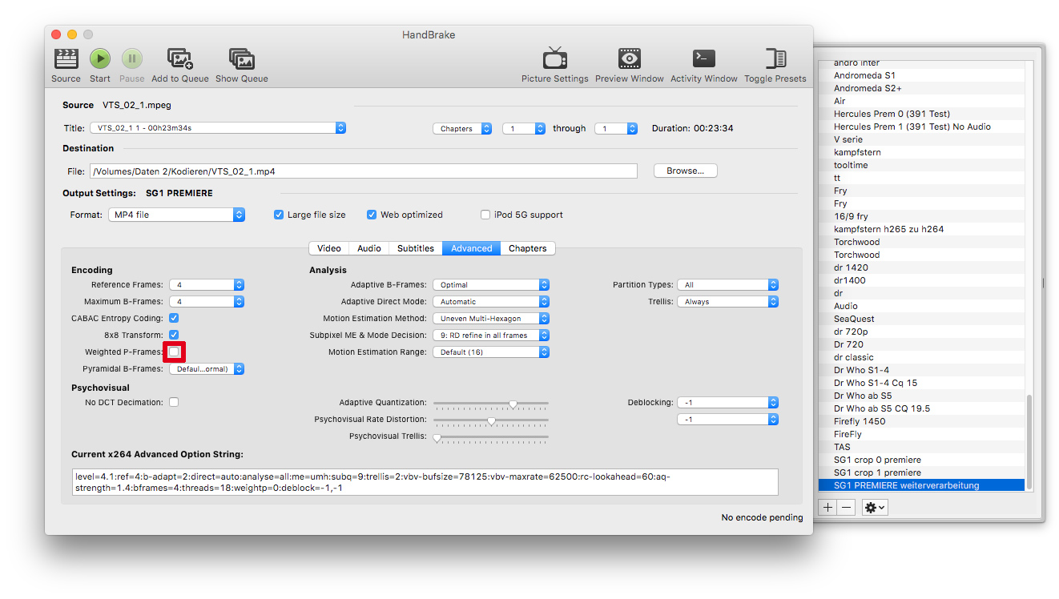The width and height of the screenshot is (1059, 599).
Task: Toggle CABAC Entropy Coding checkbox
Action: pyautogui.click(x=174, y=318)
